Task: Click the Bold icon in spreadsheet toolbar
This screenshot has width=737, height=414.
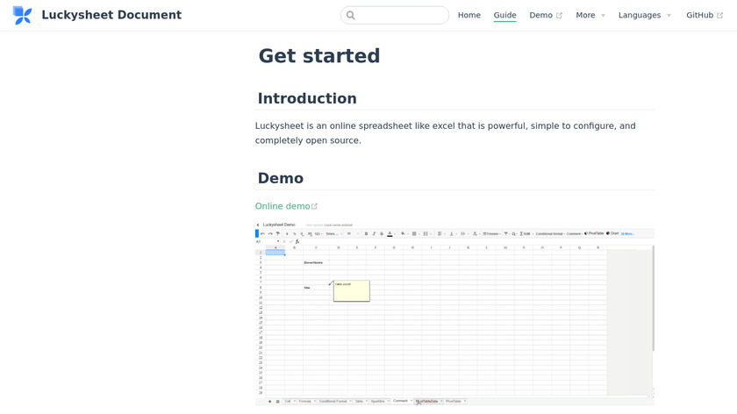Action: point(365,233)
